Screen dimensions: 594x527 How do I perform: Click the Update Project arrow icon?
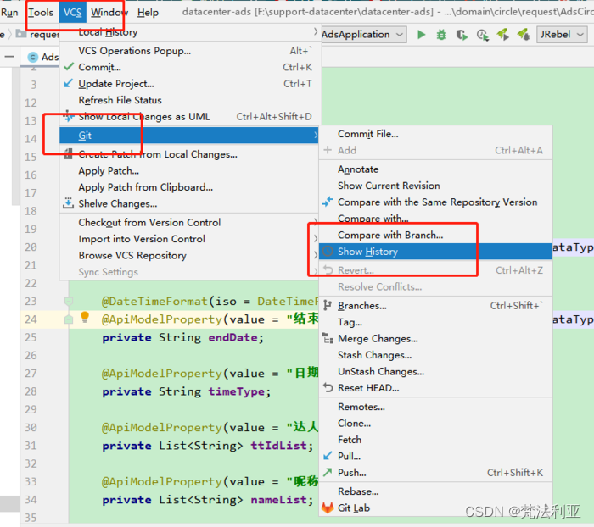click(69, 83)
